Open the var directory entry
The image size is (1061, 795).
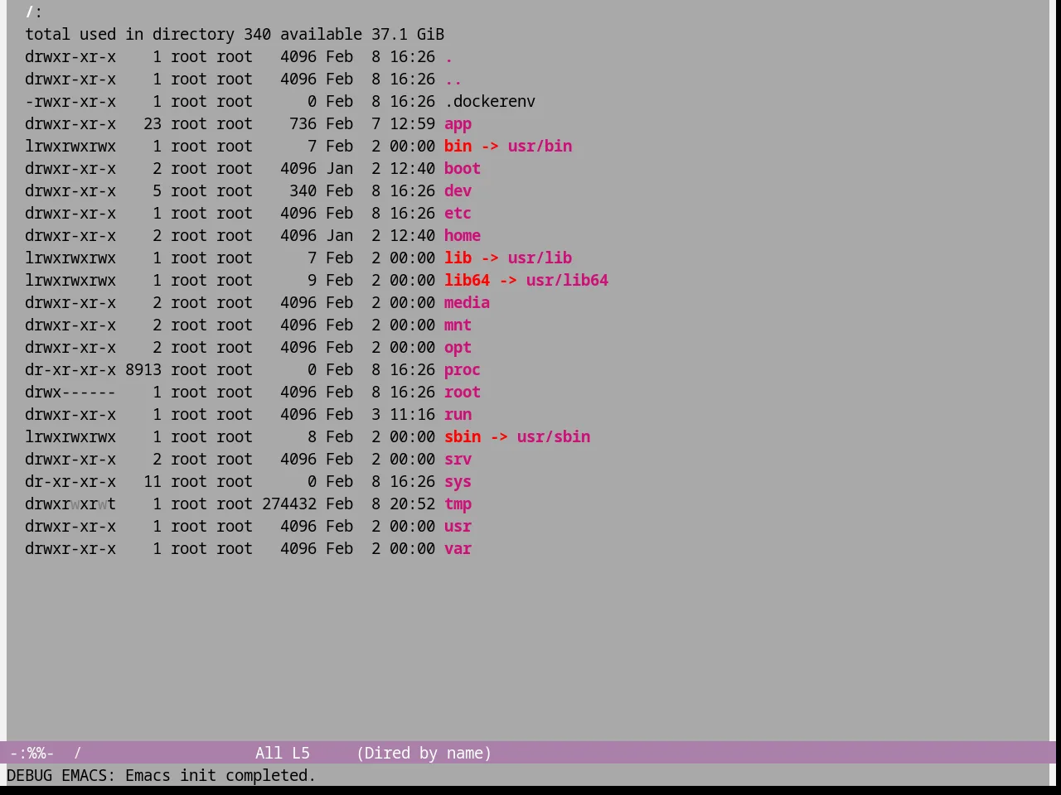coord(458,548)
